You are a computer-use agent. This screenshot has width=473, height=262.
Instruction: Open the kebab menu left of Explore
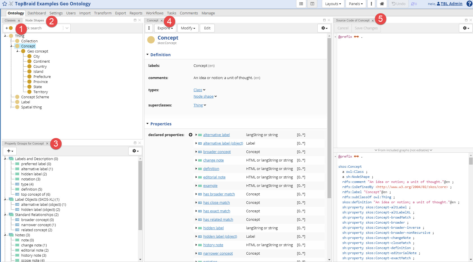coord(149,28)
